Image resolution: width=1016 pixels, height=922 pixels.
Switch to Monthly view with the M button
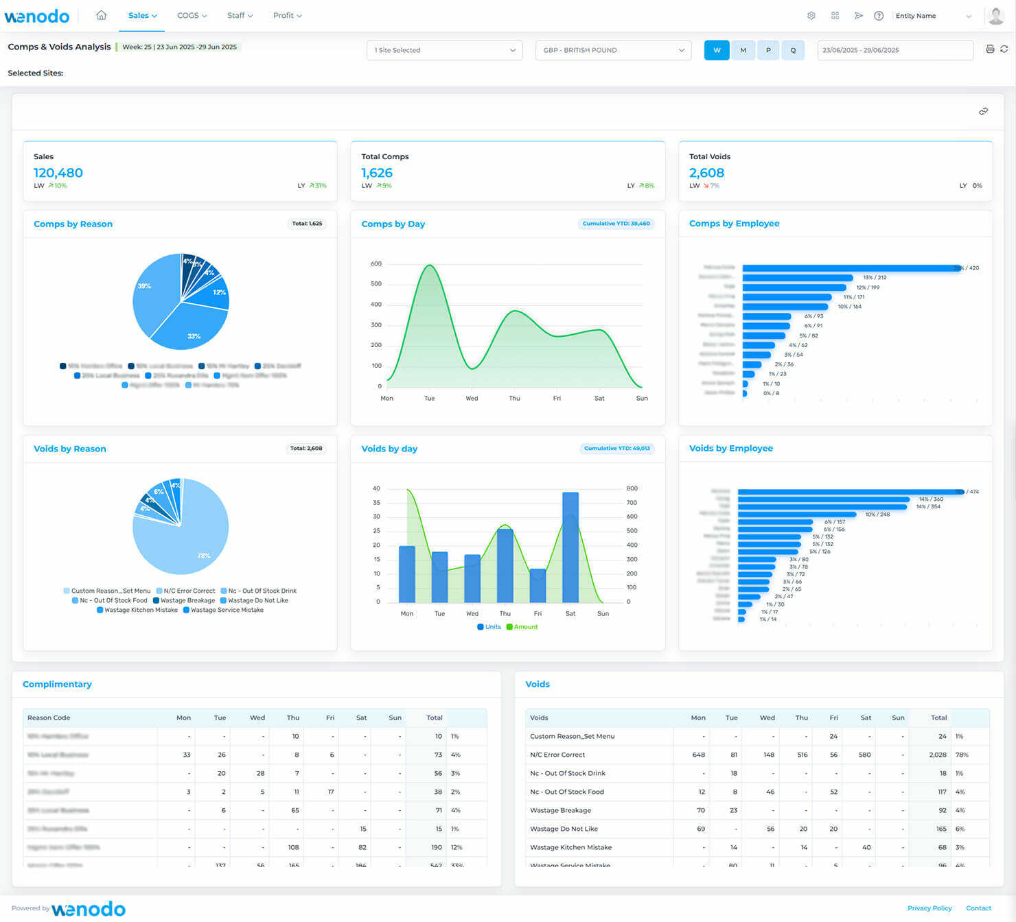(742, 49)
